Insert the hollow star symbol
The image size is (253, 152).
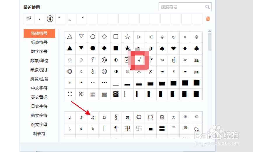(x=127, y=37)
